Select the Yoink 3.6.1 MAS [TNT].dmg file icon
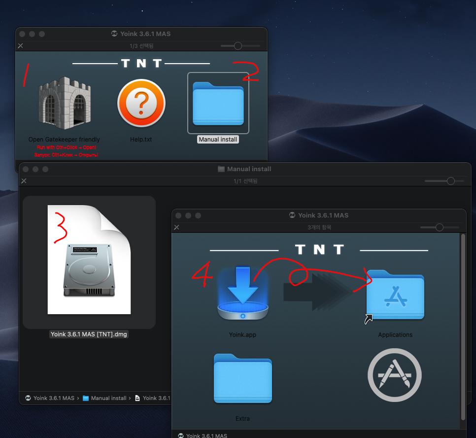 click(x=89, y=259)
